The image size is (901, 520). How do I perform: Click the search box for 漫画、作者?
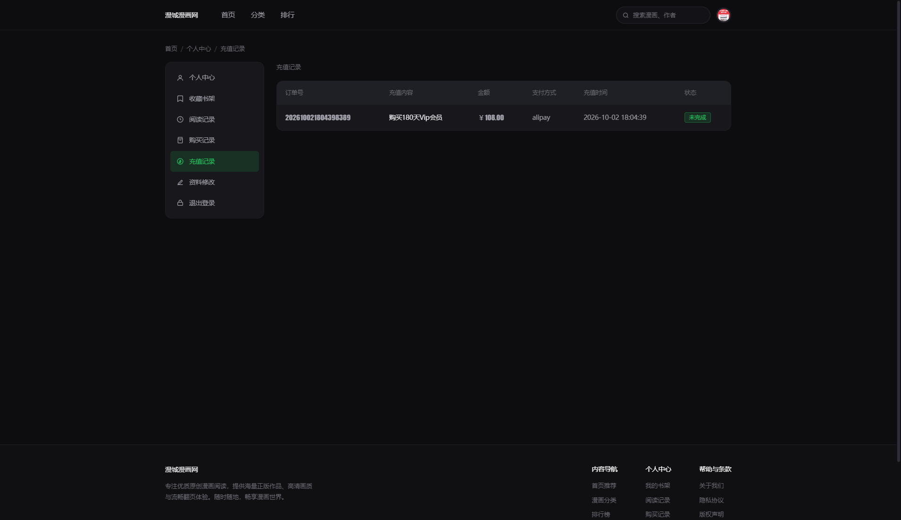click(663, 15)
